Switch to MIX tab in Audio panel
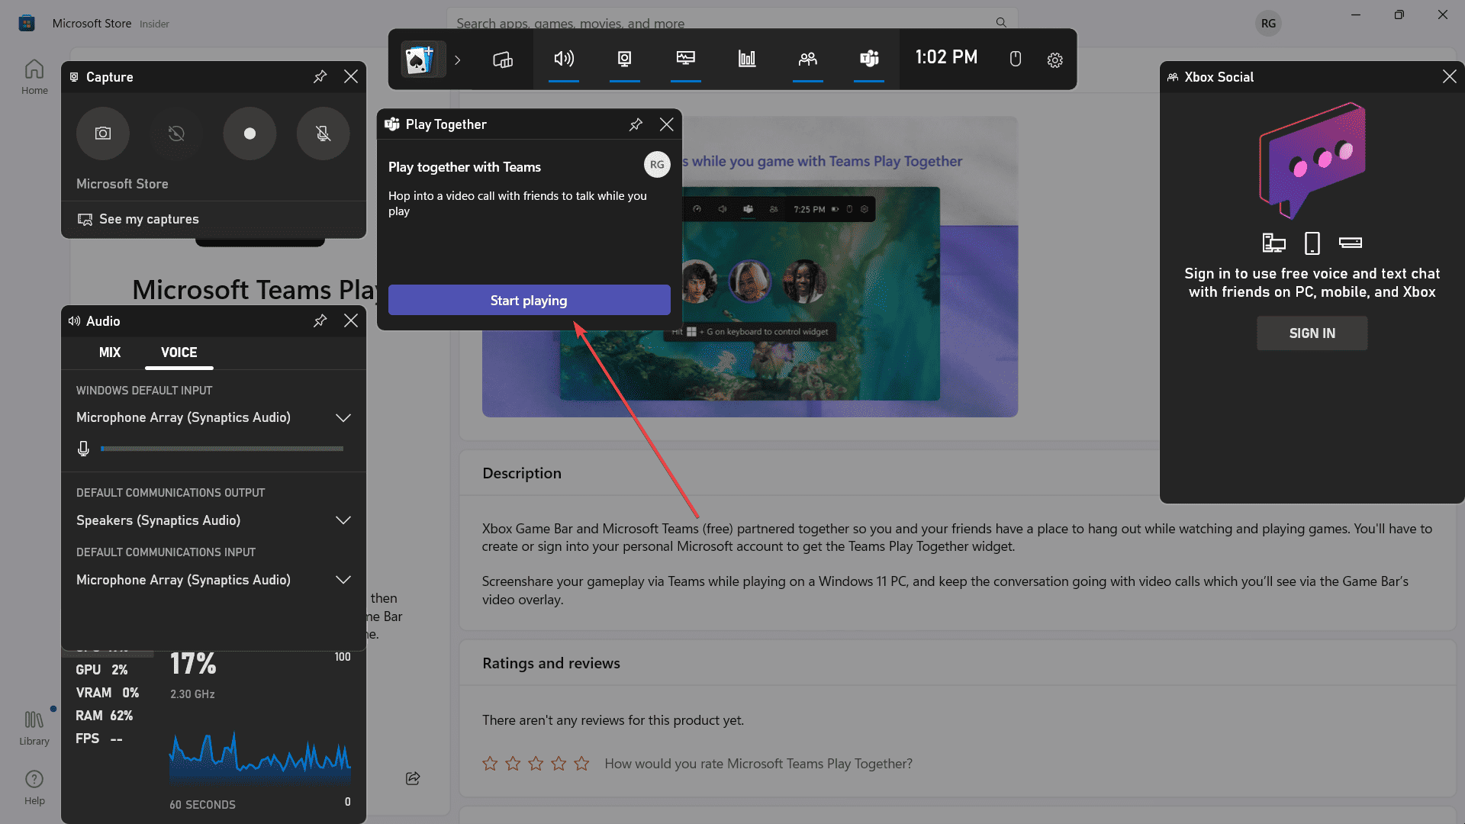This screenshot has width=1465, height=824. [110, 352]
